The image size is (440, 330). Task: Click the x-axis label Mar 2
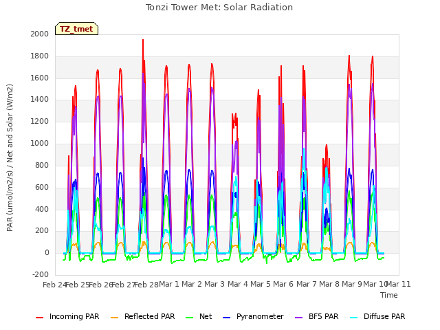[x=192, y=284]
